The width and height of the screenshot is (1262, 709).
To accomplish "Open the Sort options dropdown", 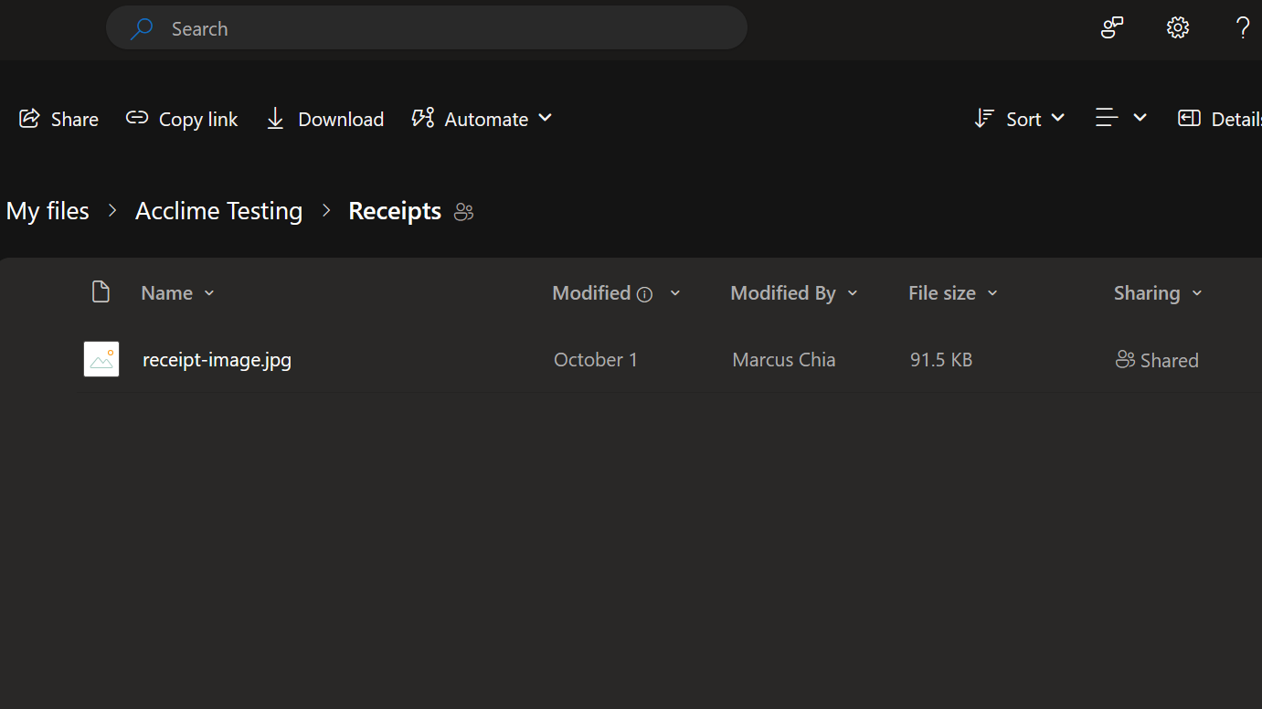I will point(1019,119).
